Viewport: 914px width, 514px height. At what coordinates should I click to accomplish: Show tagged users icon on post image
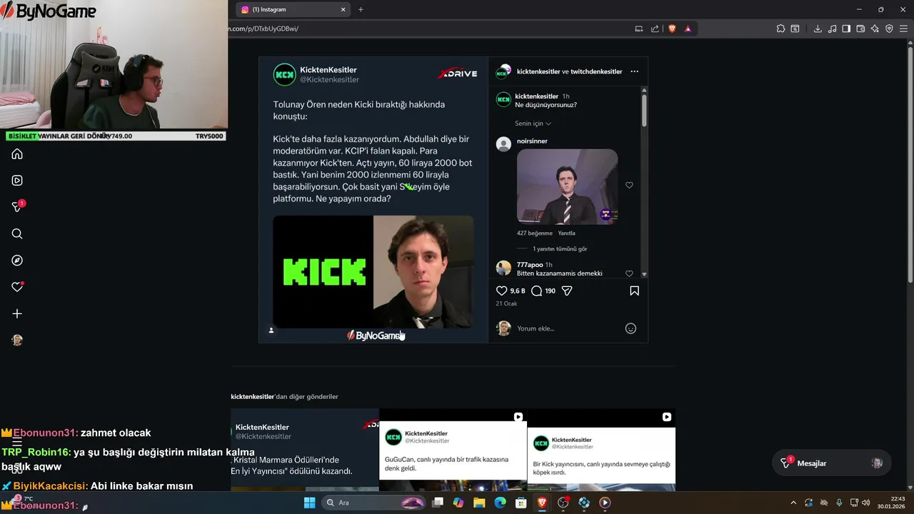[271, 330]
